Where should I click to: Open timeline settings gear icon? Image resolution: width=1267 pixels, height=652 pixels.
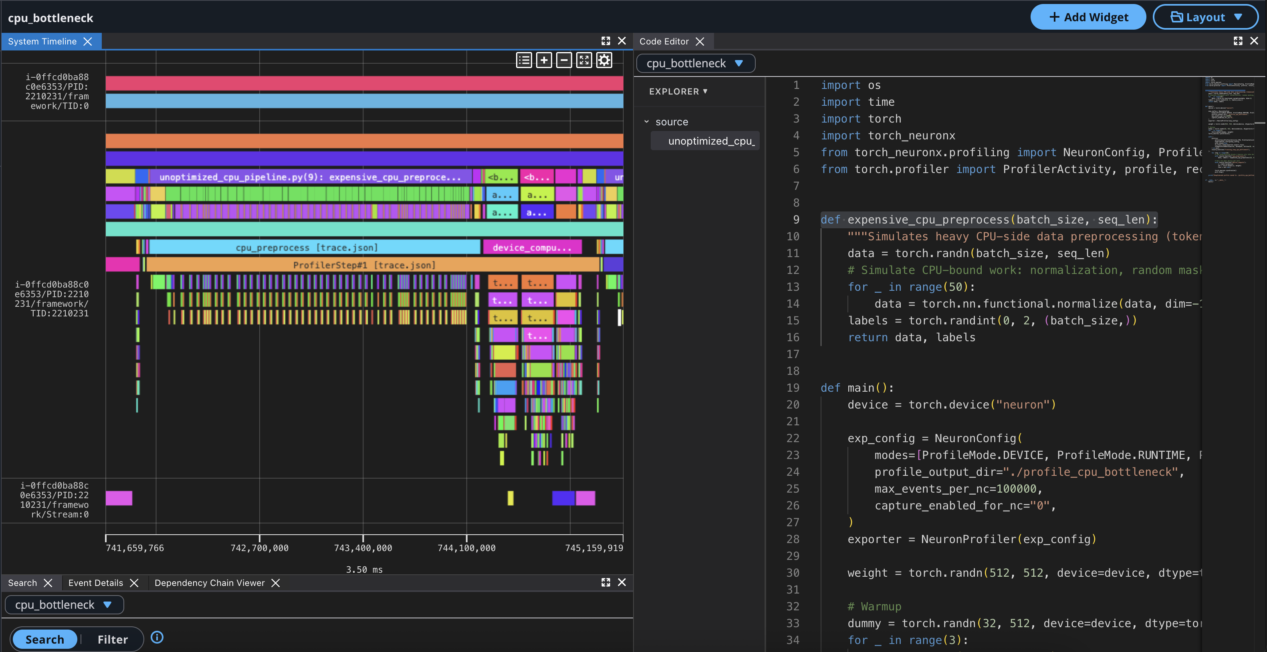pos(605,60)
